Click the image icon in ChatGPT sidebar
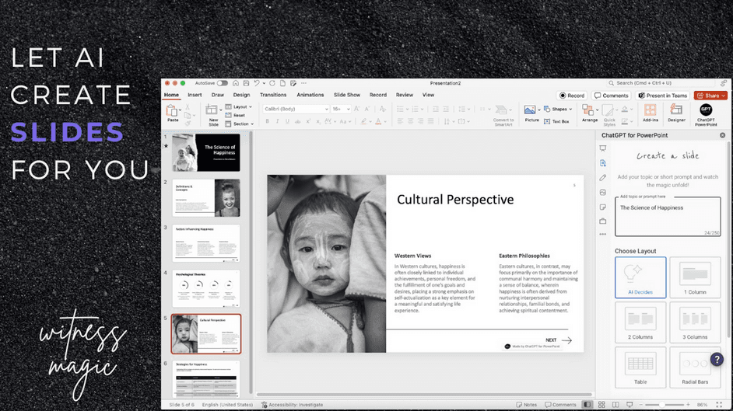Screen dimensions: 733x411 click(x=603, y=192)
